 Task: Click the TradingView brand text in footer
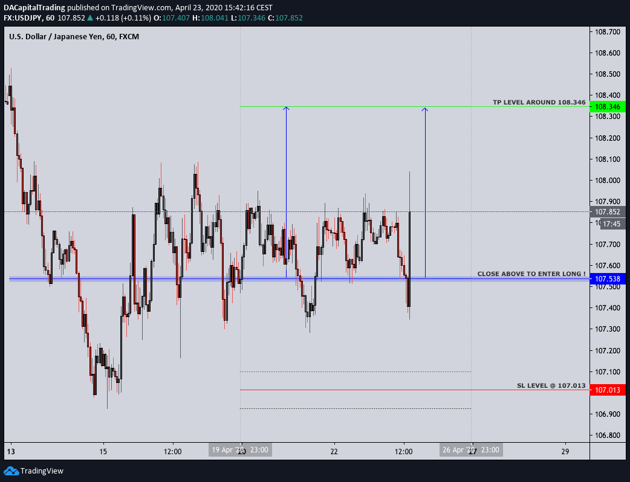tap(42, 471)
